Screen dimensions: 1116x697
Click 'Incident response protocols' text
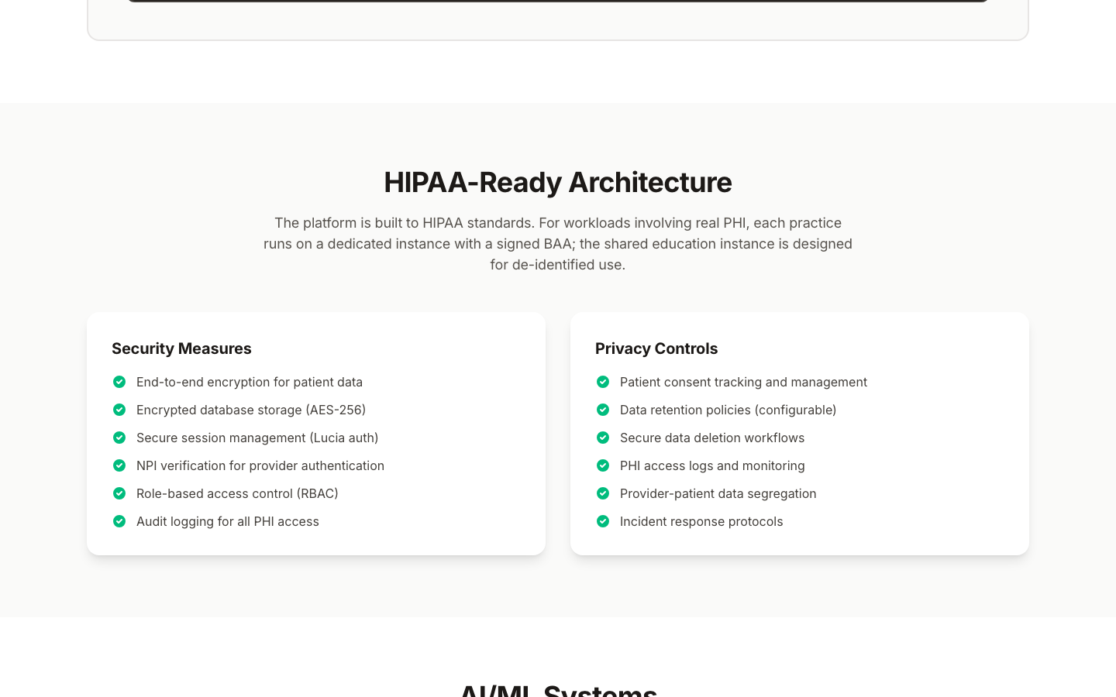coord(701,521)
